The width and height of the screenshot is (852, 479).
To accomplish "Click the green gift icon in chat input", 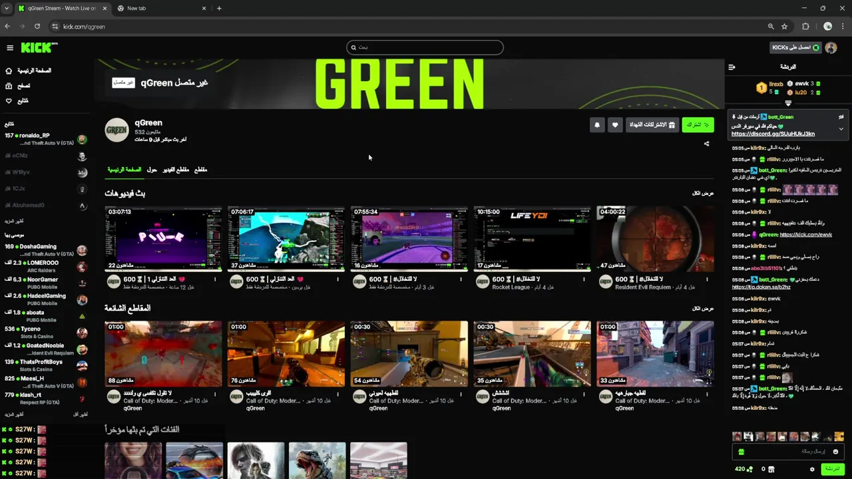I will (x=740, y=452).
